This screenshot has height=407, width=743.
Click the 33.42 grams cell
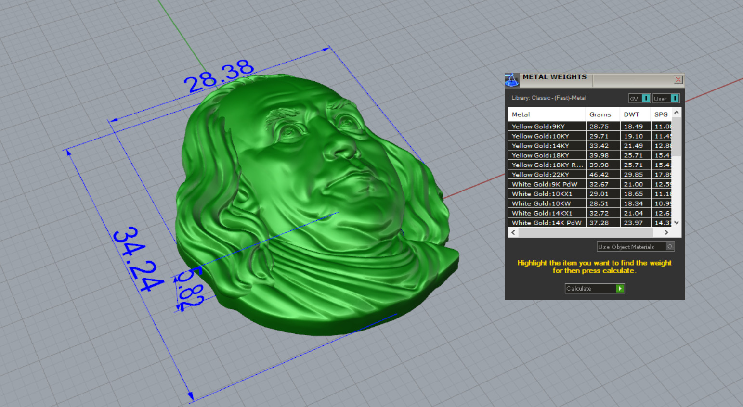click(x=603, y=146)
